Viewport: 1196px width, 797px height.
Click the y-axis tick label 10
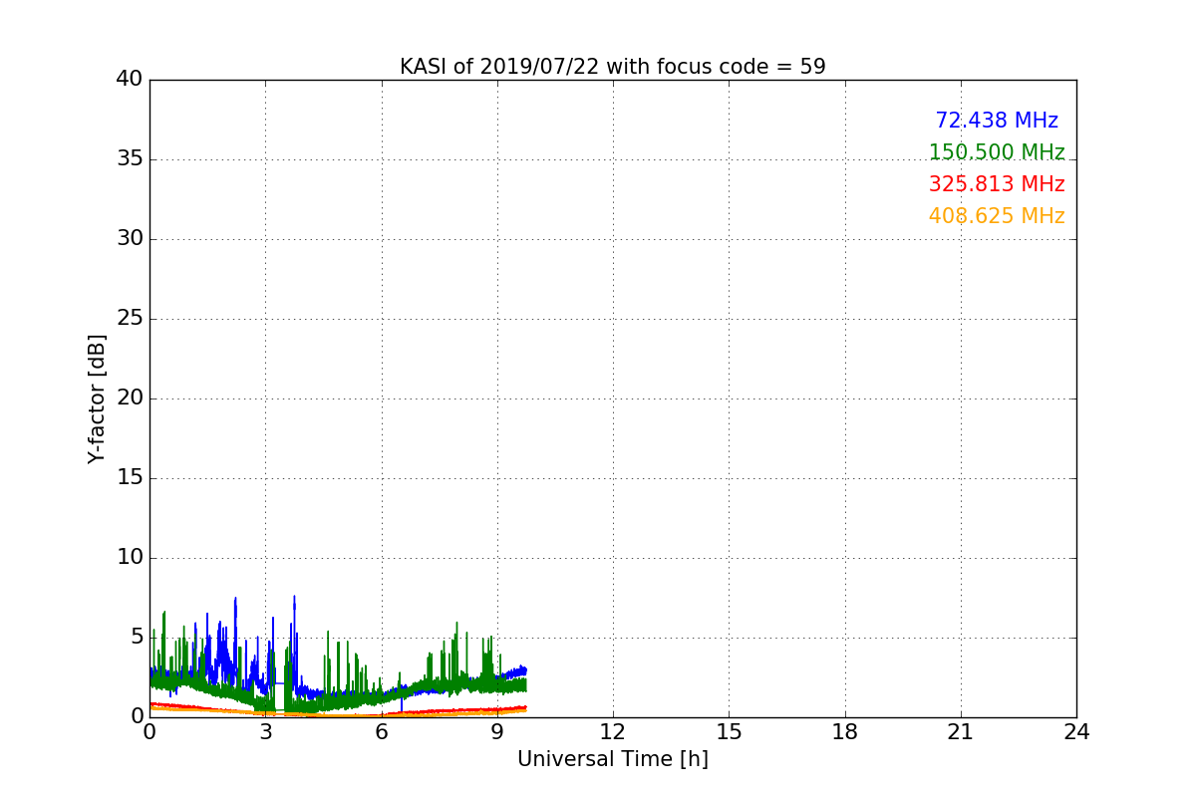[130, 558]
